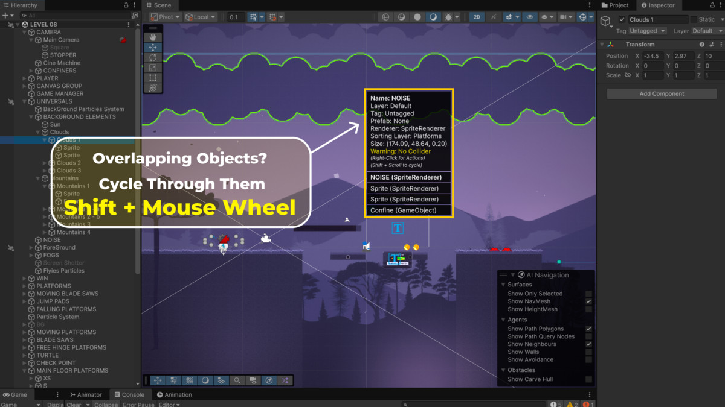The image size is (725, 407).
Task: Select the magnifier search icon in bottom overlay
Action: (237, 380)
